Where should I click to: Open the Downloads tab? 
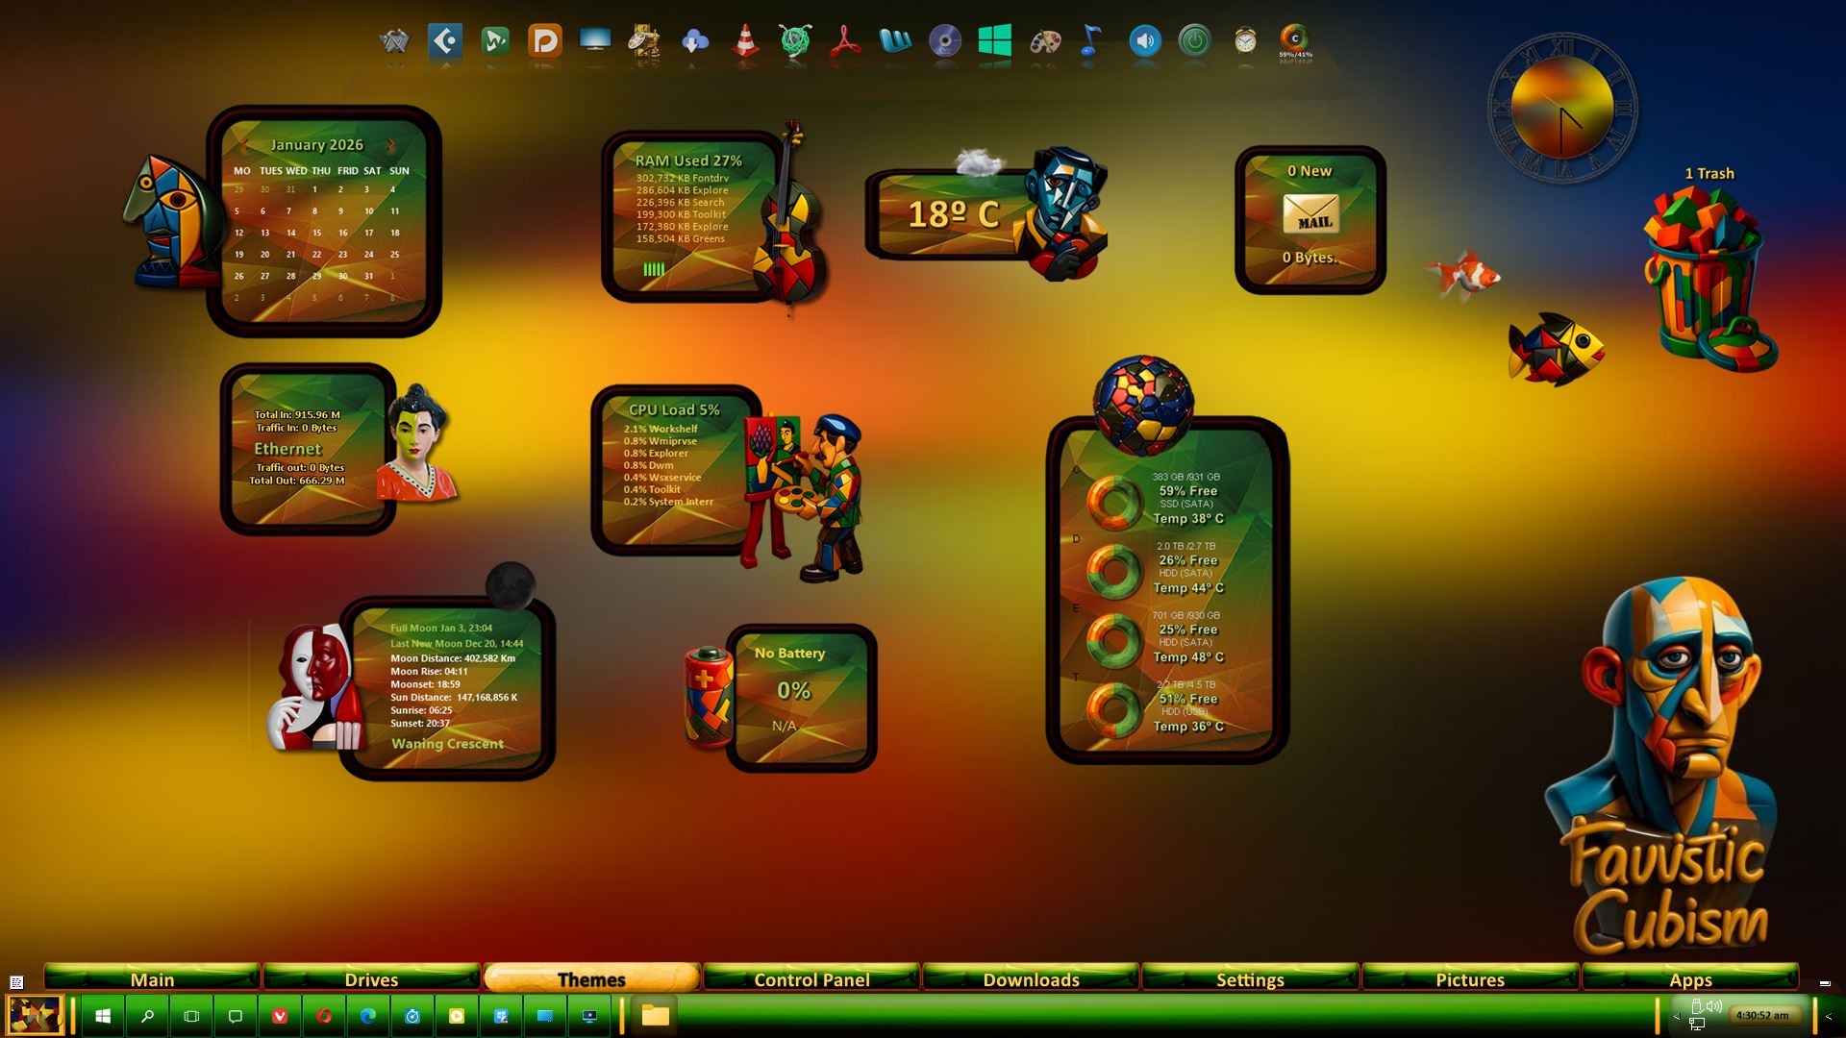[1031, 978]
